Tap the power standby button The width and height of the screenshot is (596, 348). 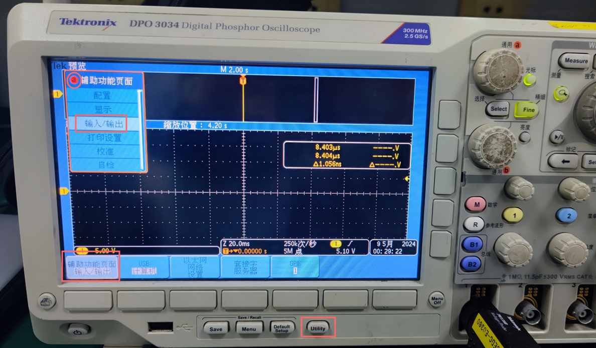coord(78,330)
